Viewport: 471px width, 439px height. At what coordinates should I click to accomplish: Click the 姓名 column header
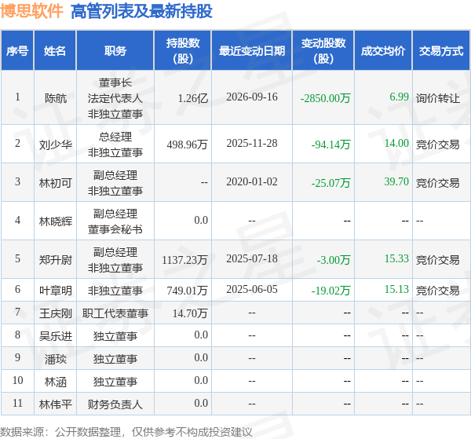(55, 50)
